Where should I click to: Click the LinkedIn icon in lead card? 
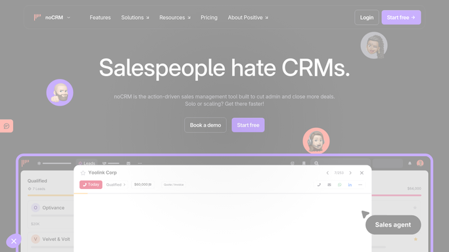(350, 185)
